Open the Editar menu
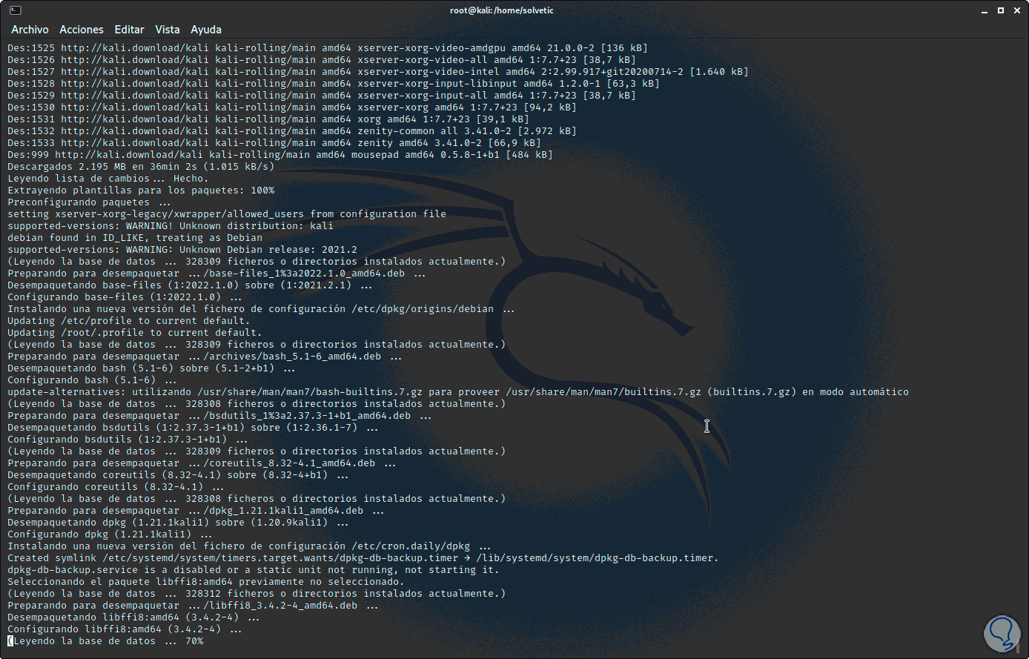The width and height of the screenshot is (1029, 659). pyautogui.click(x=129, y=30)
